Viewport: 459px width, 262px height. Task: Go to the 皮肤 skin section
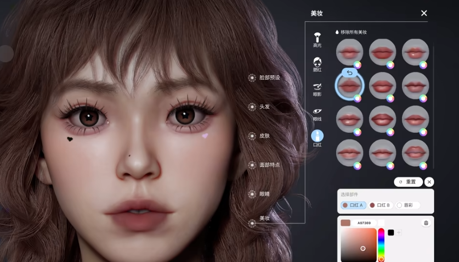264,136
